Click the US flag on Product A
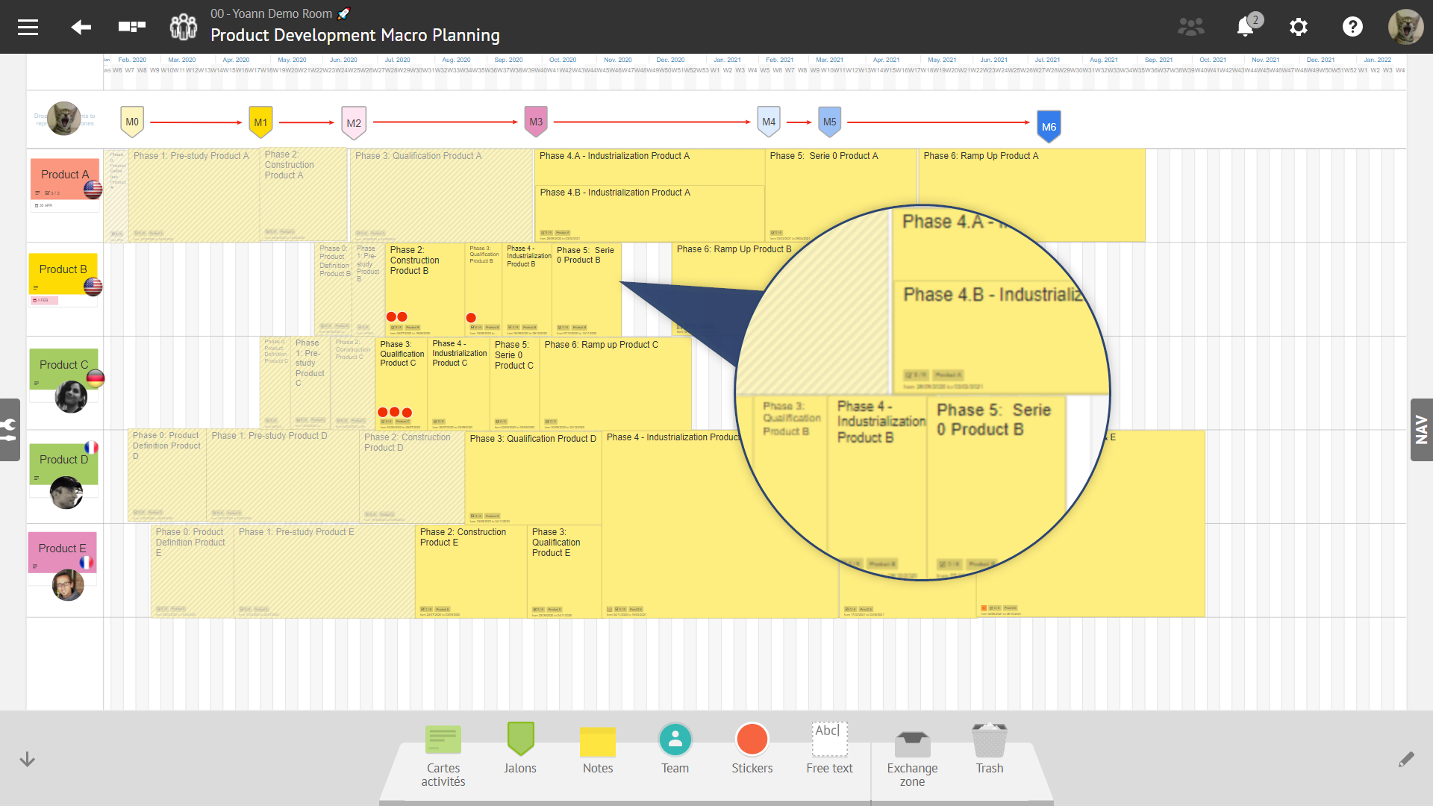This screenshot has width=1433, height=806. [93, 190]
